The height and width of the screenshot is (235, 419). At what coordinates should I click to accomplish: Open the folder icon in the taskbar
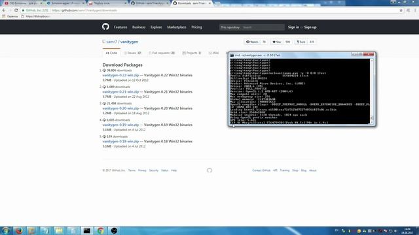coord(59,230)
